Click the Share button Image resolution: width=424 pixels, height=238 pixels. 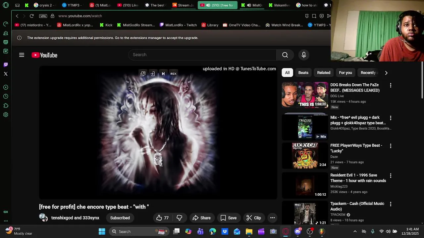[201, 218]
